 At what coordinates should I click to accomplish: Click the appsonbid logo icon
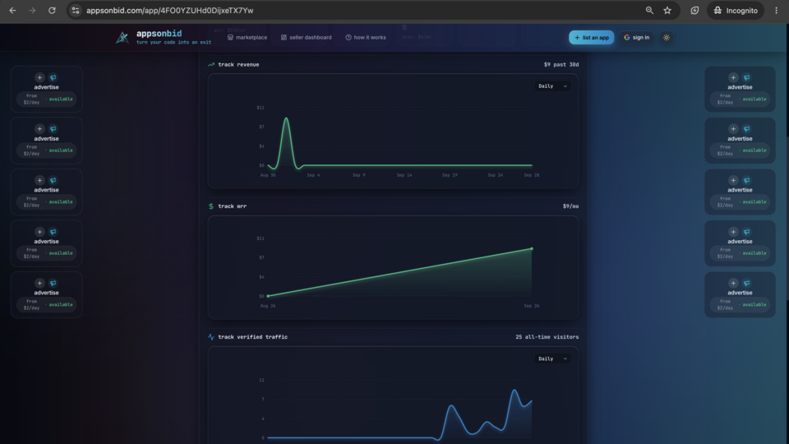tap(122, 37)
